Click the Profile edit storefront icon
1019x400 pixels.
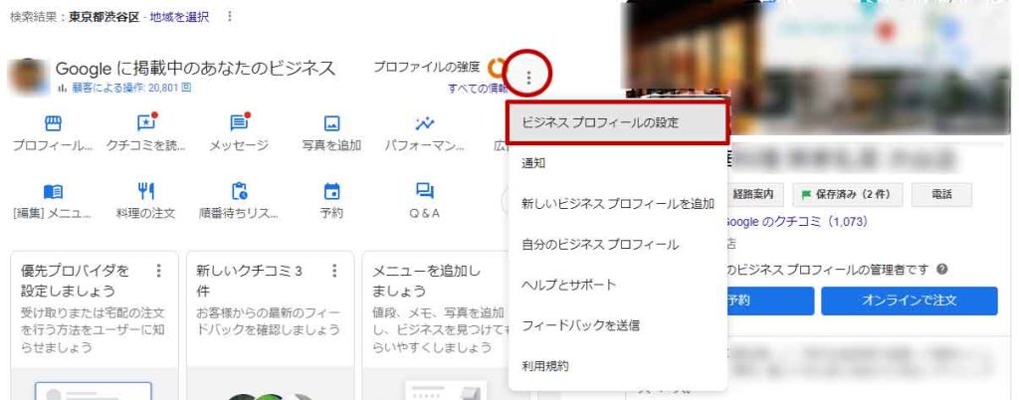tap(54, 124)
